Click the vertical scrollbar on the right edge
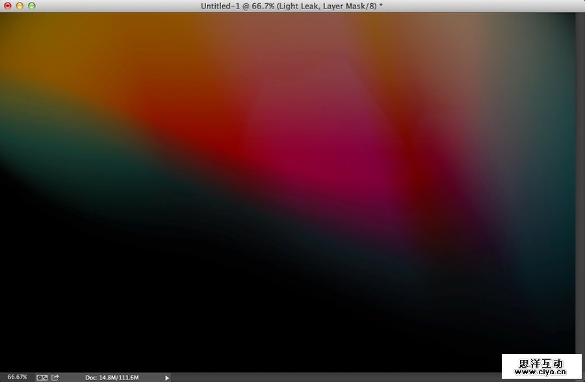 coord(580,182)
